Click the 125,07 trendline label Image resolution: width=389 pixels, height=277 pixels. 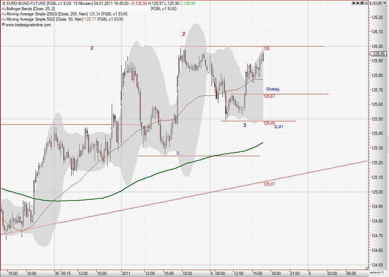[x=269, y=183]
